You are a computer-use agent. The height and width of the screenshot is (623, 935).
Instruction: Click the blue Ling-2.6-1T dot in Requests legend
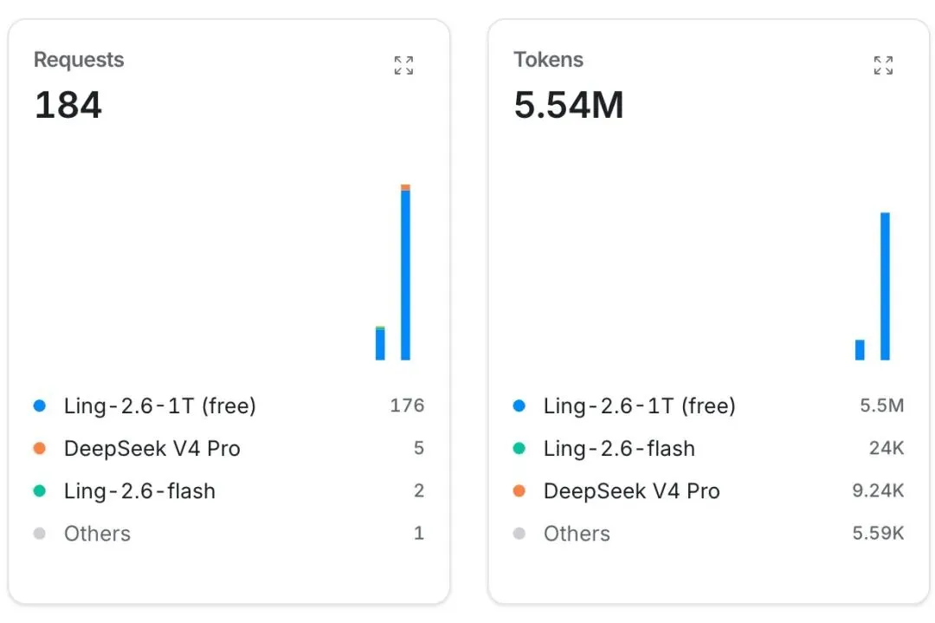39,406
